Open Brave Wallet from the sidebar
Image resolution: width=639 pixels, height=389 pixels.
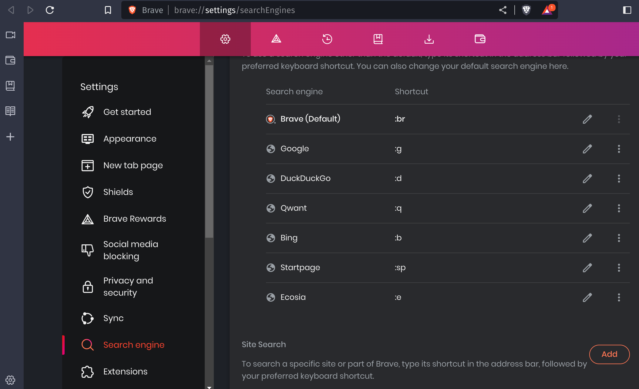point(10,60)
